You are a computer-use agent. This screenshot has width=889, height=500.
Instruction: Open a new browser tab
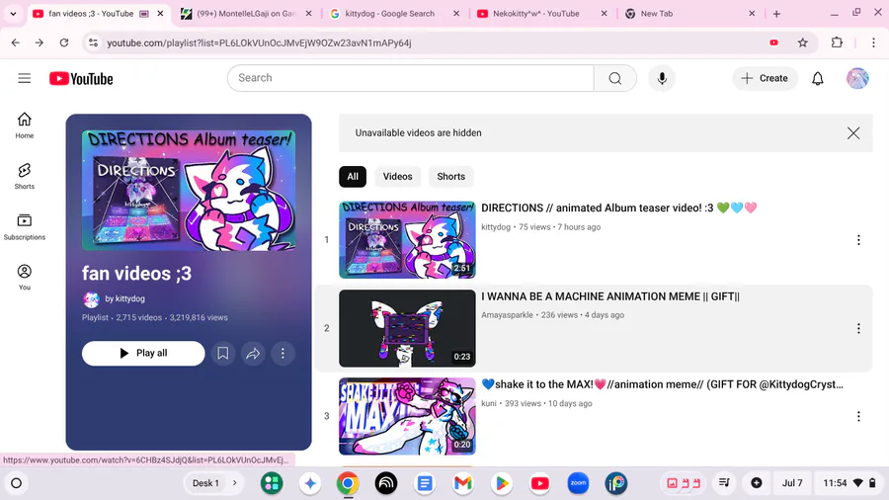[776, 14]
